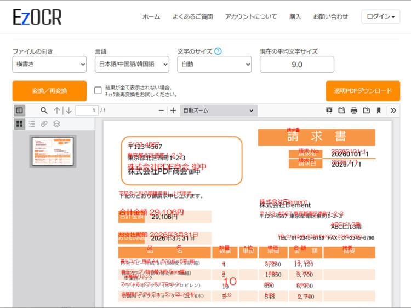Go to previous page arrow
This screenshot has width=411, height=308.
pos(57,111)
